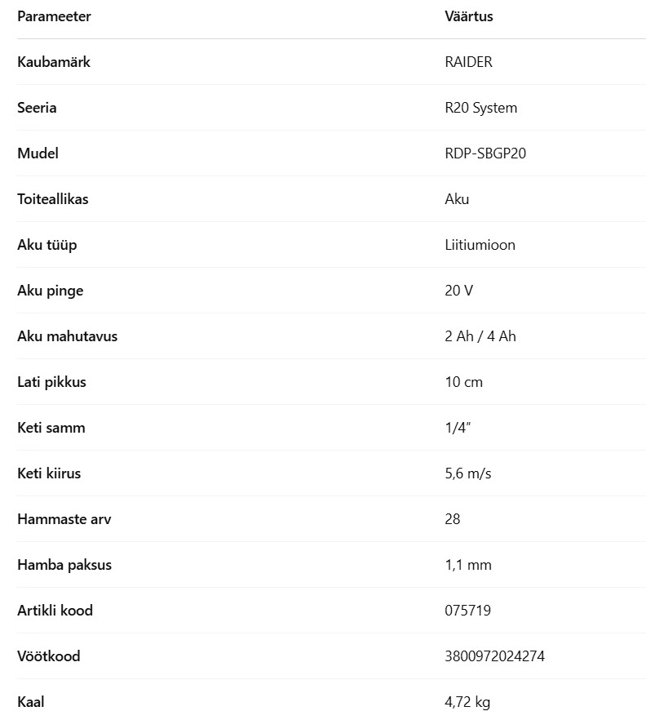
Task: Click the Kaal weight value 4,72 kg
Action: [467, 702]
